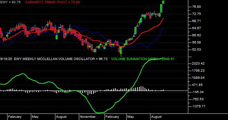Click the 471.85 oscillator axis value
This screenshot has width=228, height=120.
tap(197, 85)
